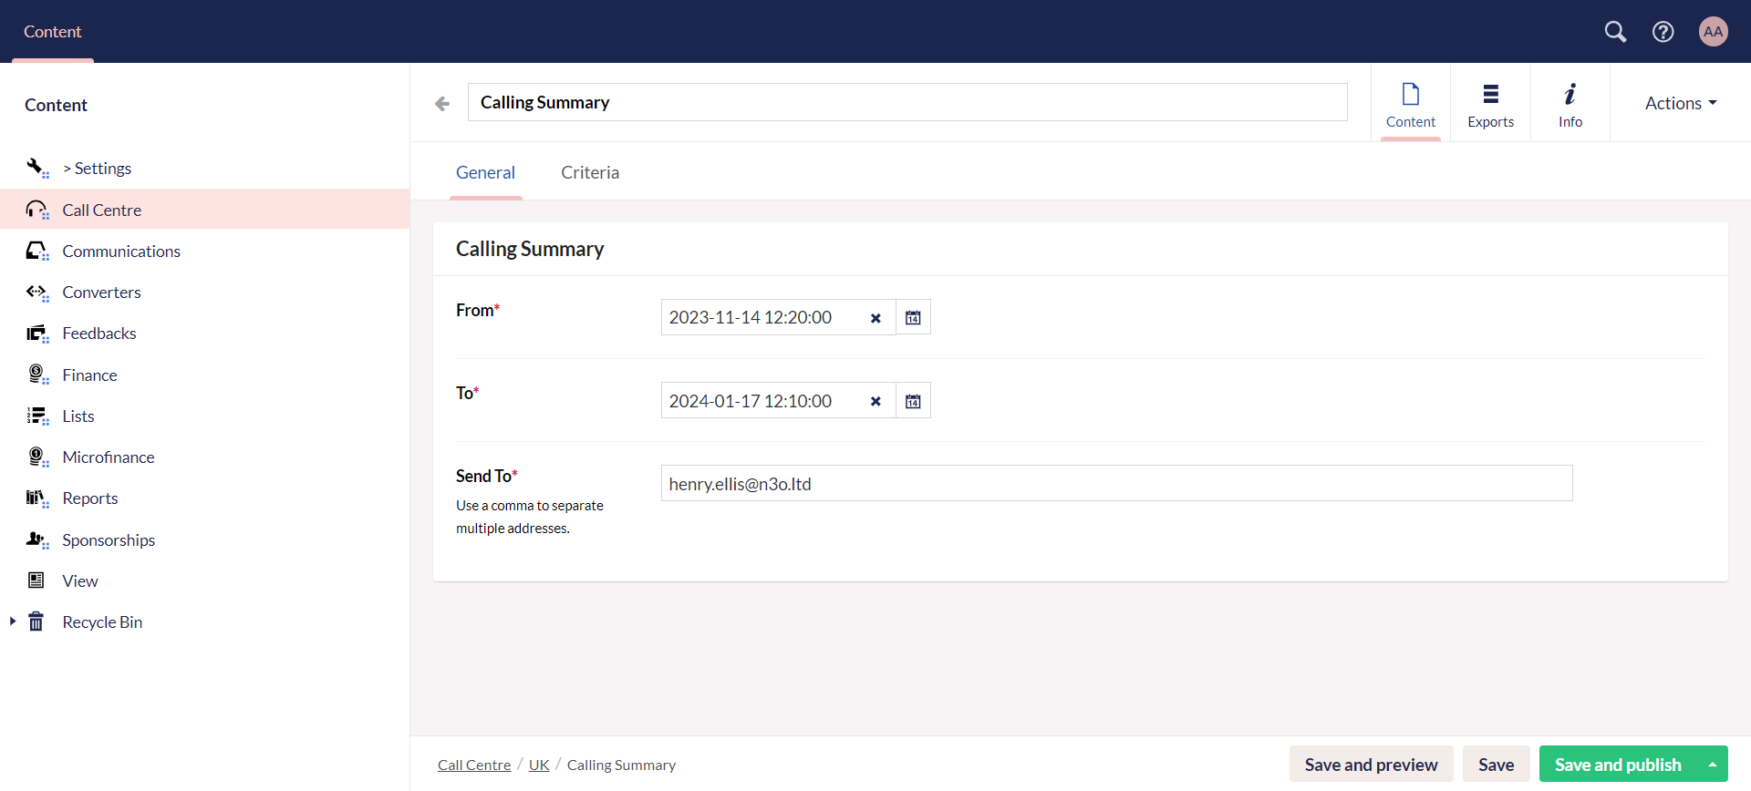The width and height of the screenshot is (1751, 791).
Task: Click the Settings wrench icon
Action: (x=36, y=168)
